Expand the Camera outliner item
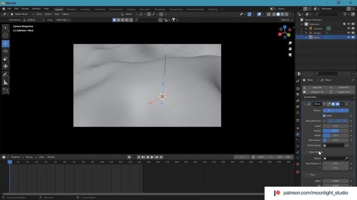The image size is (357, 200). click(x=306, y=28)
